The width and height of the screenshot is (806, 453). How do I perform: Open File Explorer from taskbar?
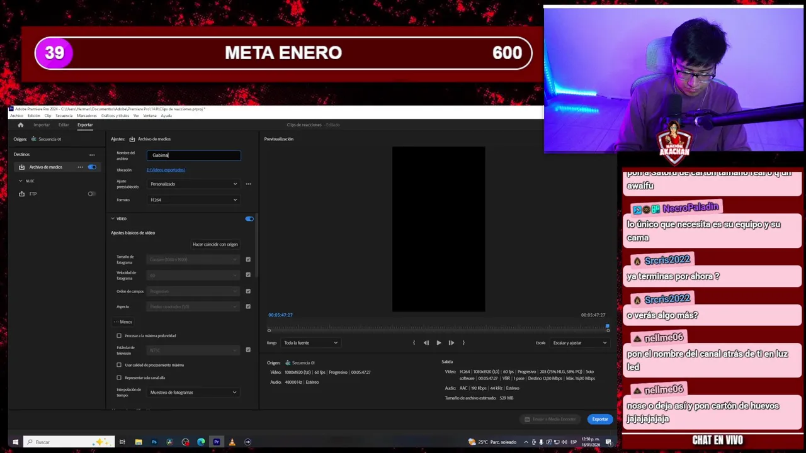coord(138,442)
